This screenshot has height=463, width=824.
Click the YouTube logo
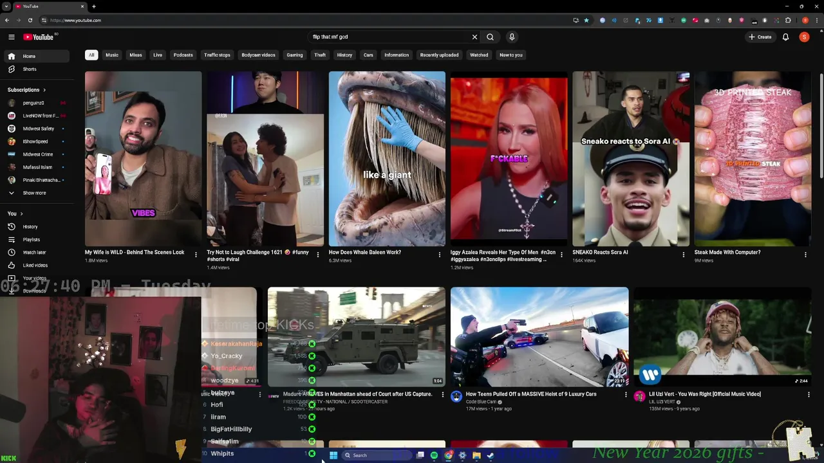(x=39, y=37)
